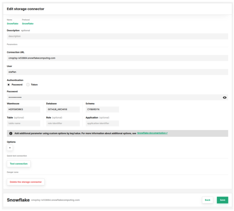Click the User field containing steffen

click(117, 72)
